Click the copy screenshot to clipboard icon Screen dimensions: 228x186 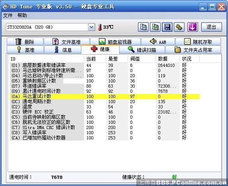click(x=155, y=27)
